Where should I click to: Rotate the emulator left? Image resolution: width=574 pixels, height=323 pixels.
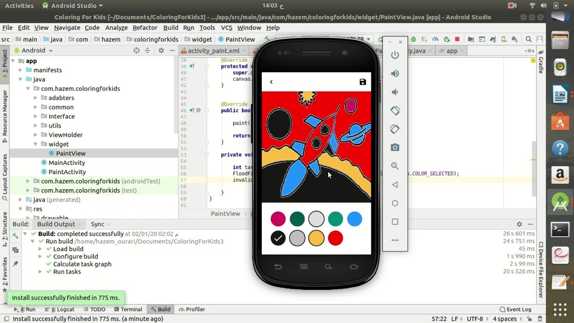pos(395,110)
